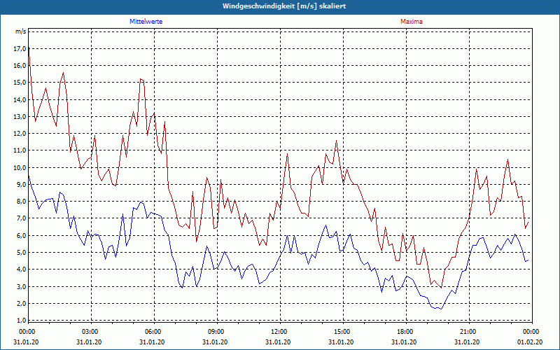Click the 31.01.20 date under 12:00

[x=278, y=342]
